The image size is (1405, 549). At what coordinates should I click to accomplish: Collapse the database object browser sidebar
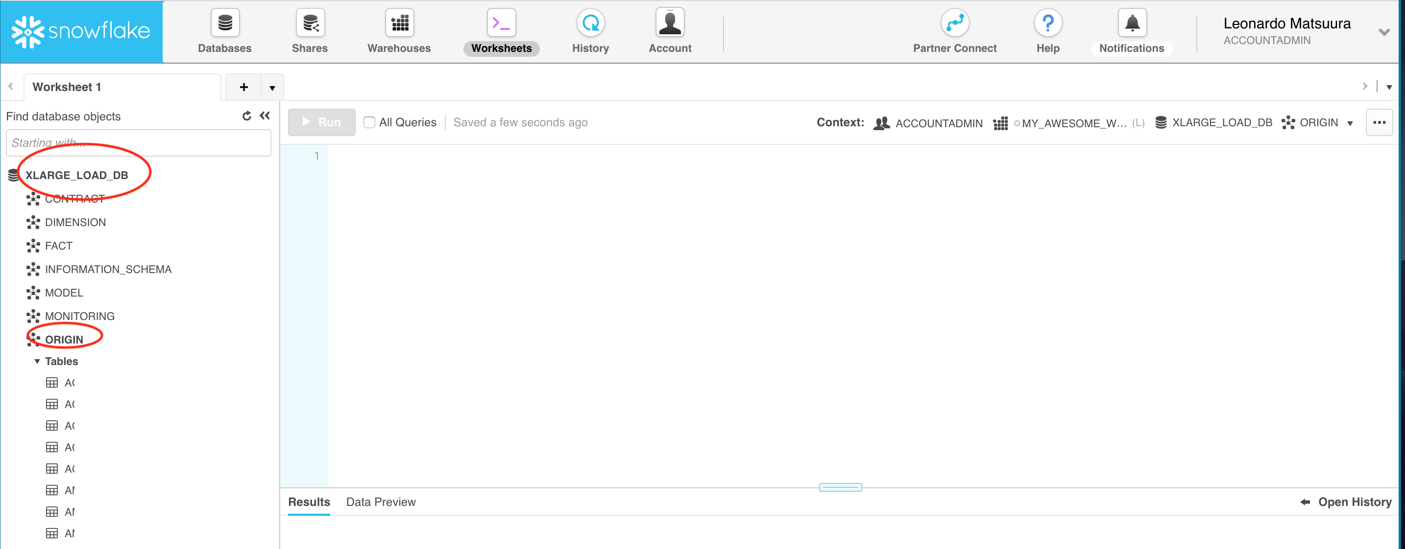265,115
